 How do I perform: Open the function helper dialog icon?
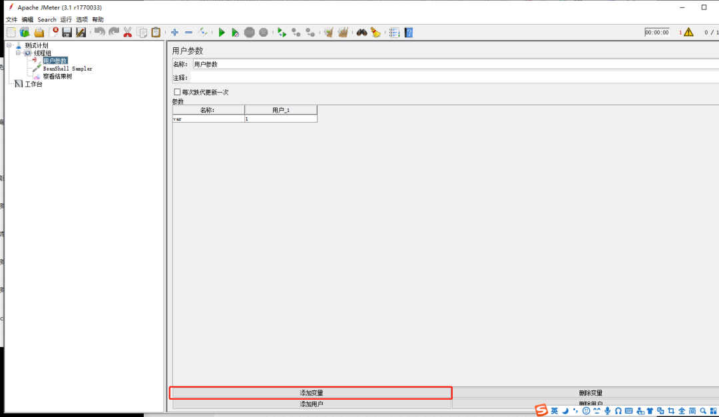394,32
